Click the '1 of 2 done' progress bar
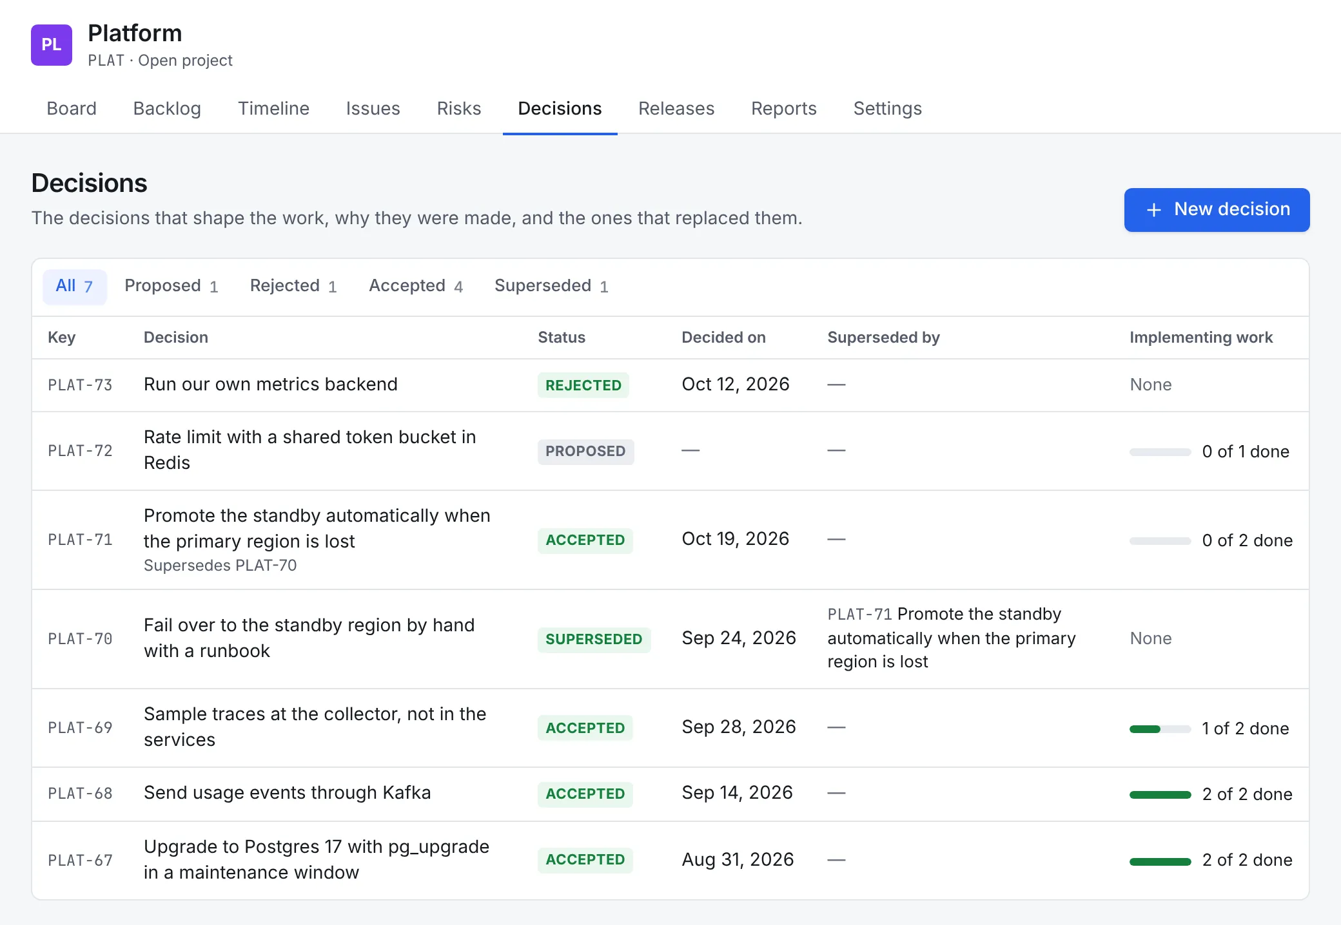 pos(1160,729)
